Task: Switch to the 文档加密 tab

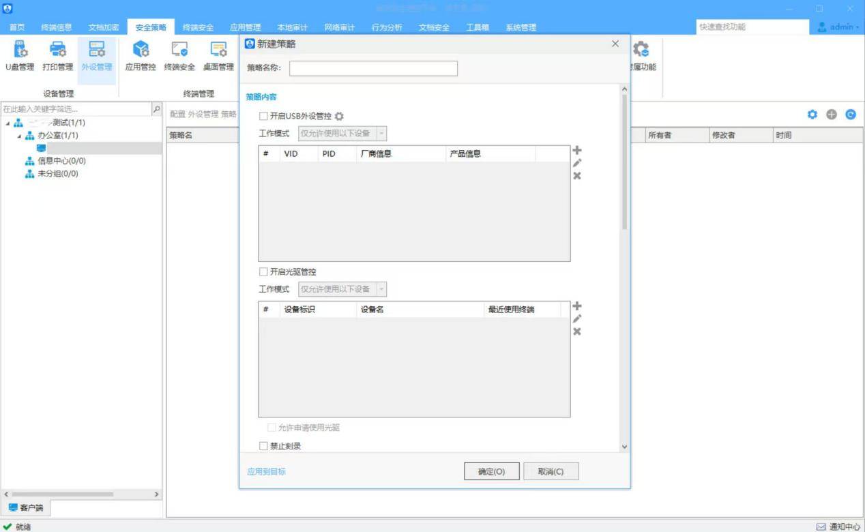Action: coord(104,27)
